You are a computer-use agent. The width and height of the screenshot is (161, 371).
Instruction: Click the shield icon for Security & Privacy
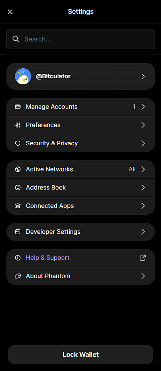pos(18,143)
